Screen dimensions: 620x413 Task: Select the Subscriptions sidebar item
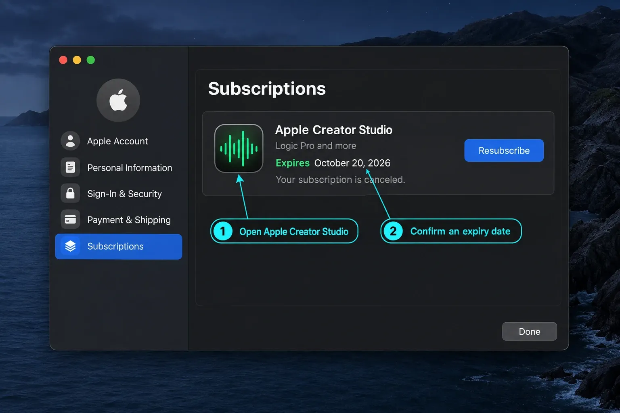(x=119, y=246)
